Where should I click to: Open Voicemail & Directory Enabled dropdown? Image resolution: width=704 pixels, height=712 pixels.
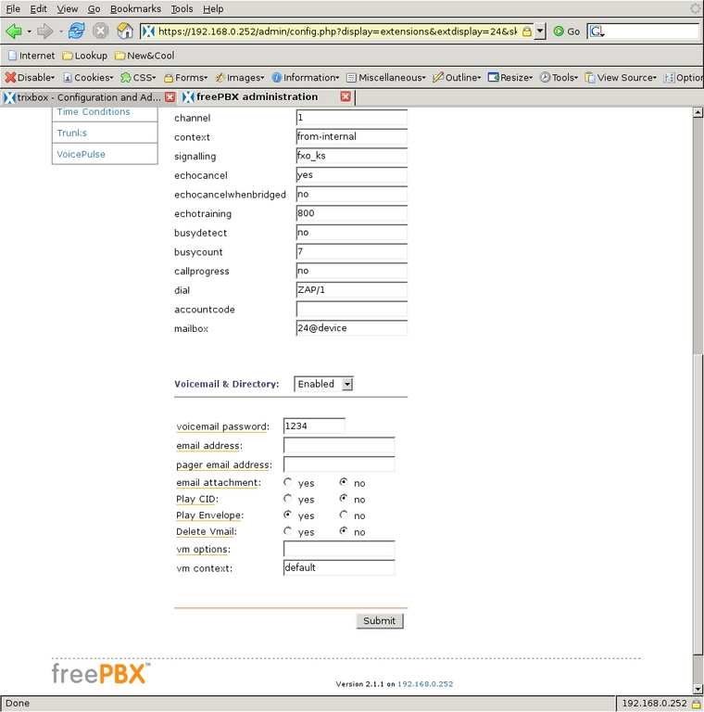pyautogui.click(x=323, y=384)
